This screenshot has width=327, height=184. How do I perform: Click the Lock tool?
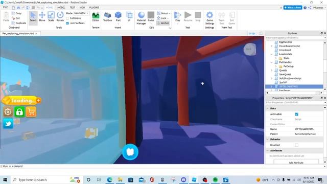point(162,18)
